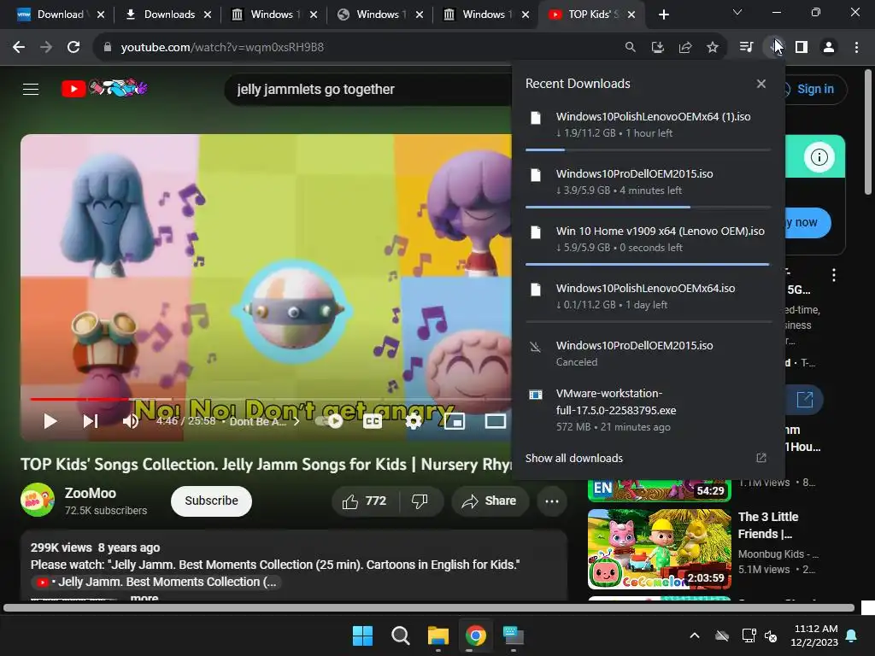
Task: Open the Chrome profile icon
Action: 829,48
